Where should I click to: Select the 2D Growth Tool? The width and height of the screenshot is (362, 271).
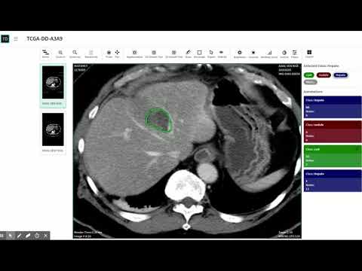(x=154, y=54)
